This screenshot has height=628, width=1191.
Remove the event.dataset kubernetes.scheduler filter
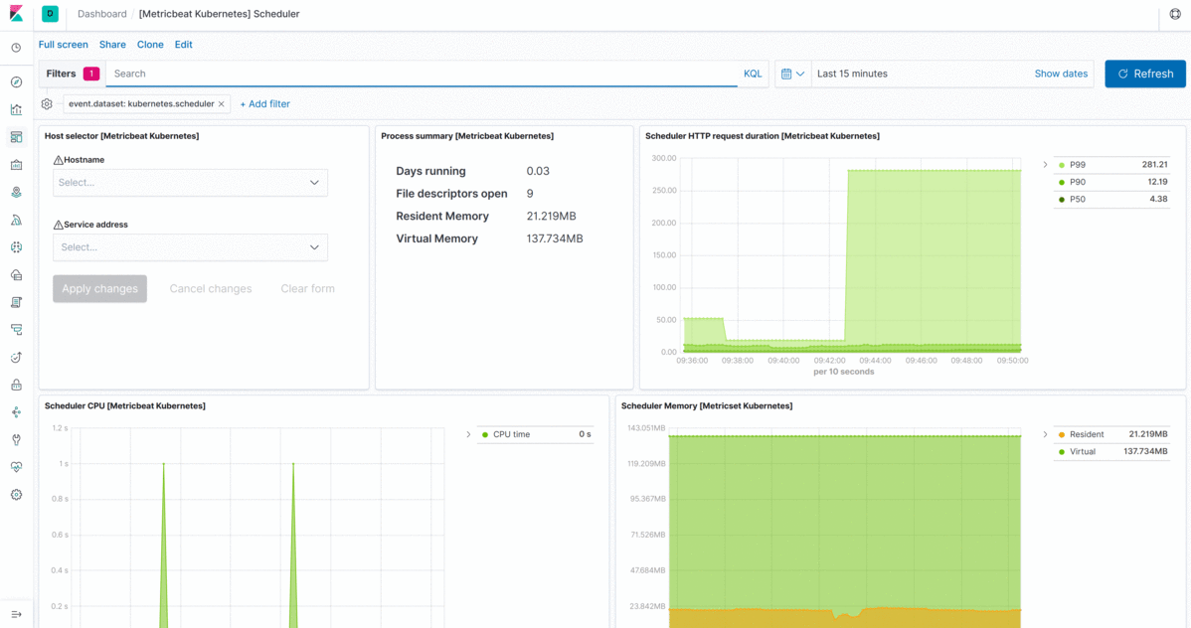(x=221, y=104)
